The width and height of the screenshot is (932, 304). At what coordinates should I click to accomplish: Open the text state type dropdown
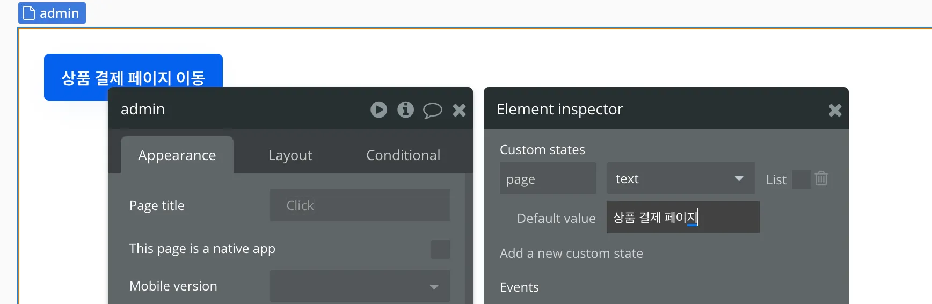(x=681, y=178)
